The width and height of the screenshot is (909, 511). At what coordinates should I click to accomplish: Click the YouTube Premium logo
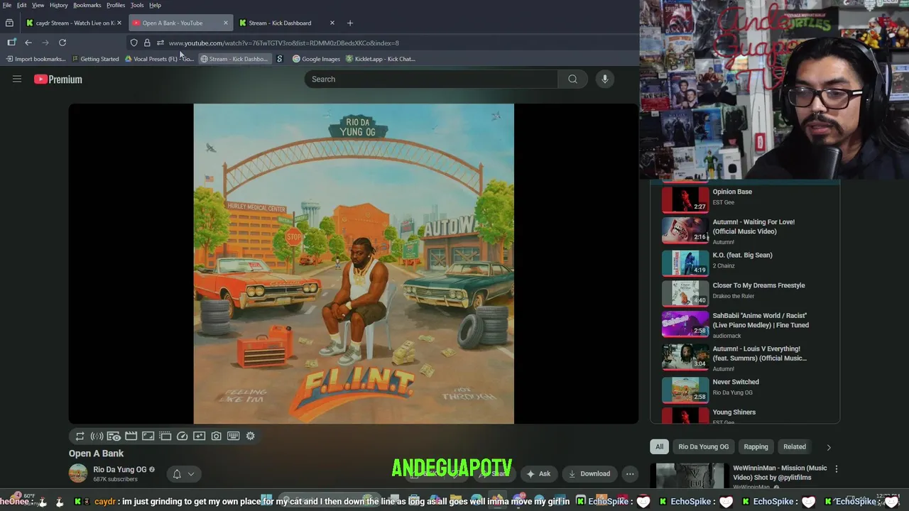click(x=58, y=79)
